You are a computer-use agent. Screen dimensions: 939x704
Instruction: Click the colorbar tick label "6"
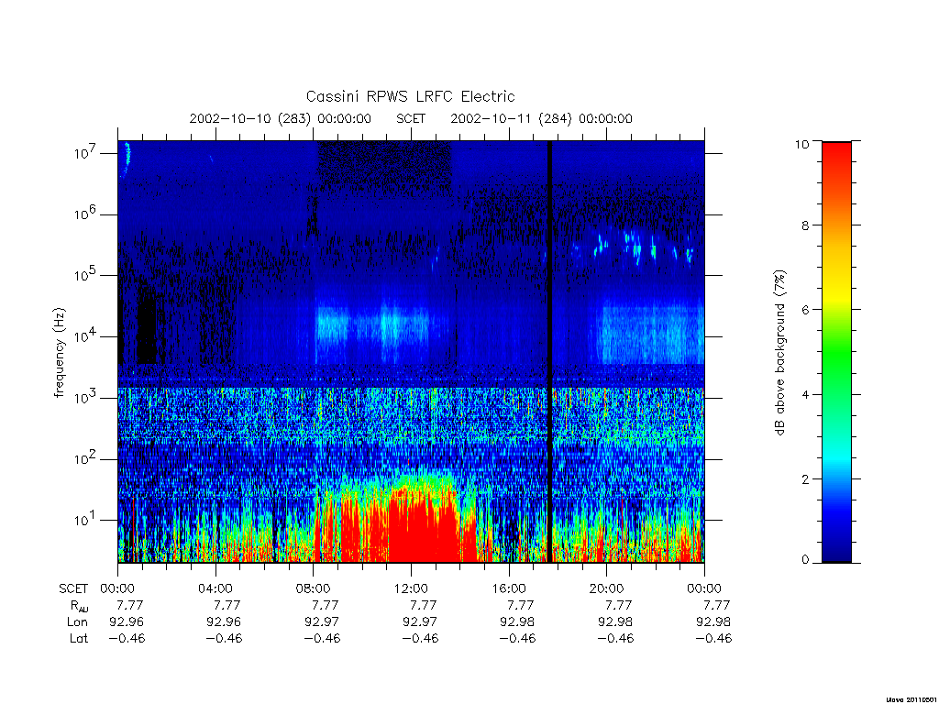pyautogui.click(x=805, y=310)
